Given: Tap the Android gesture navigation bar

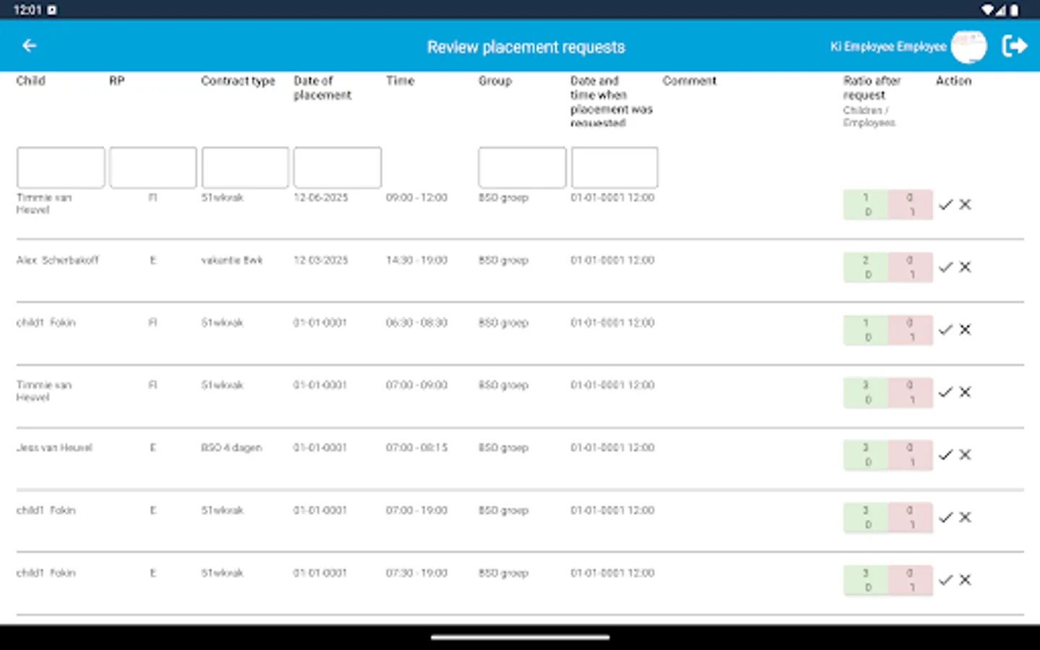Looking at the screenshot, I should 520,637.
